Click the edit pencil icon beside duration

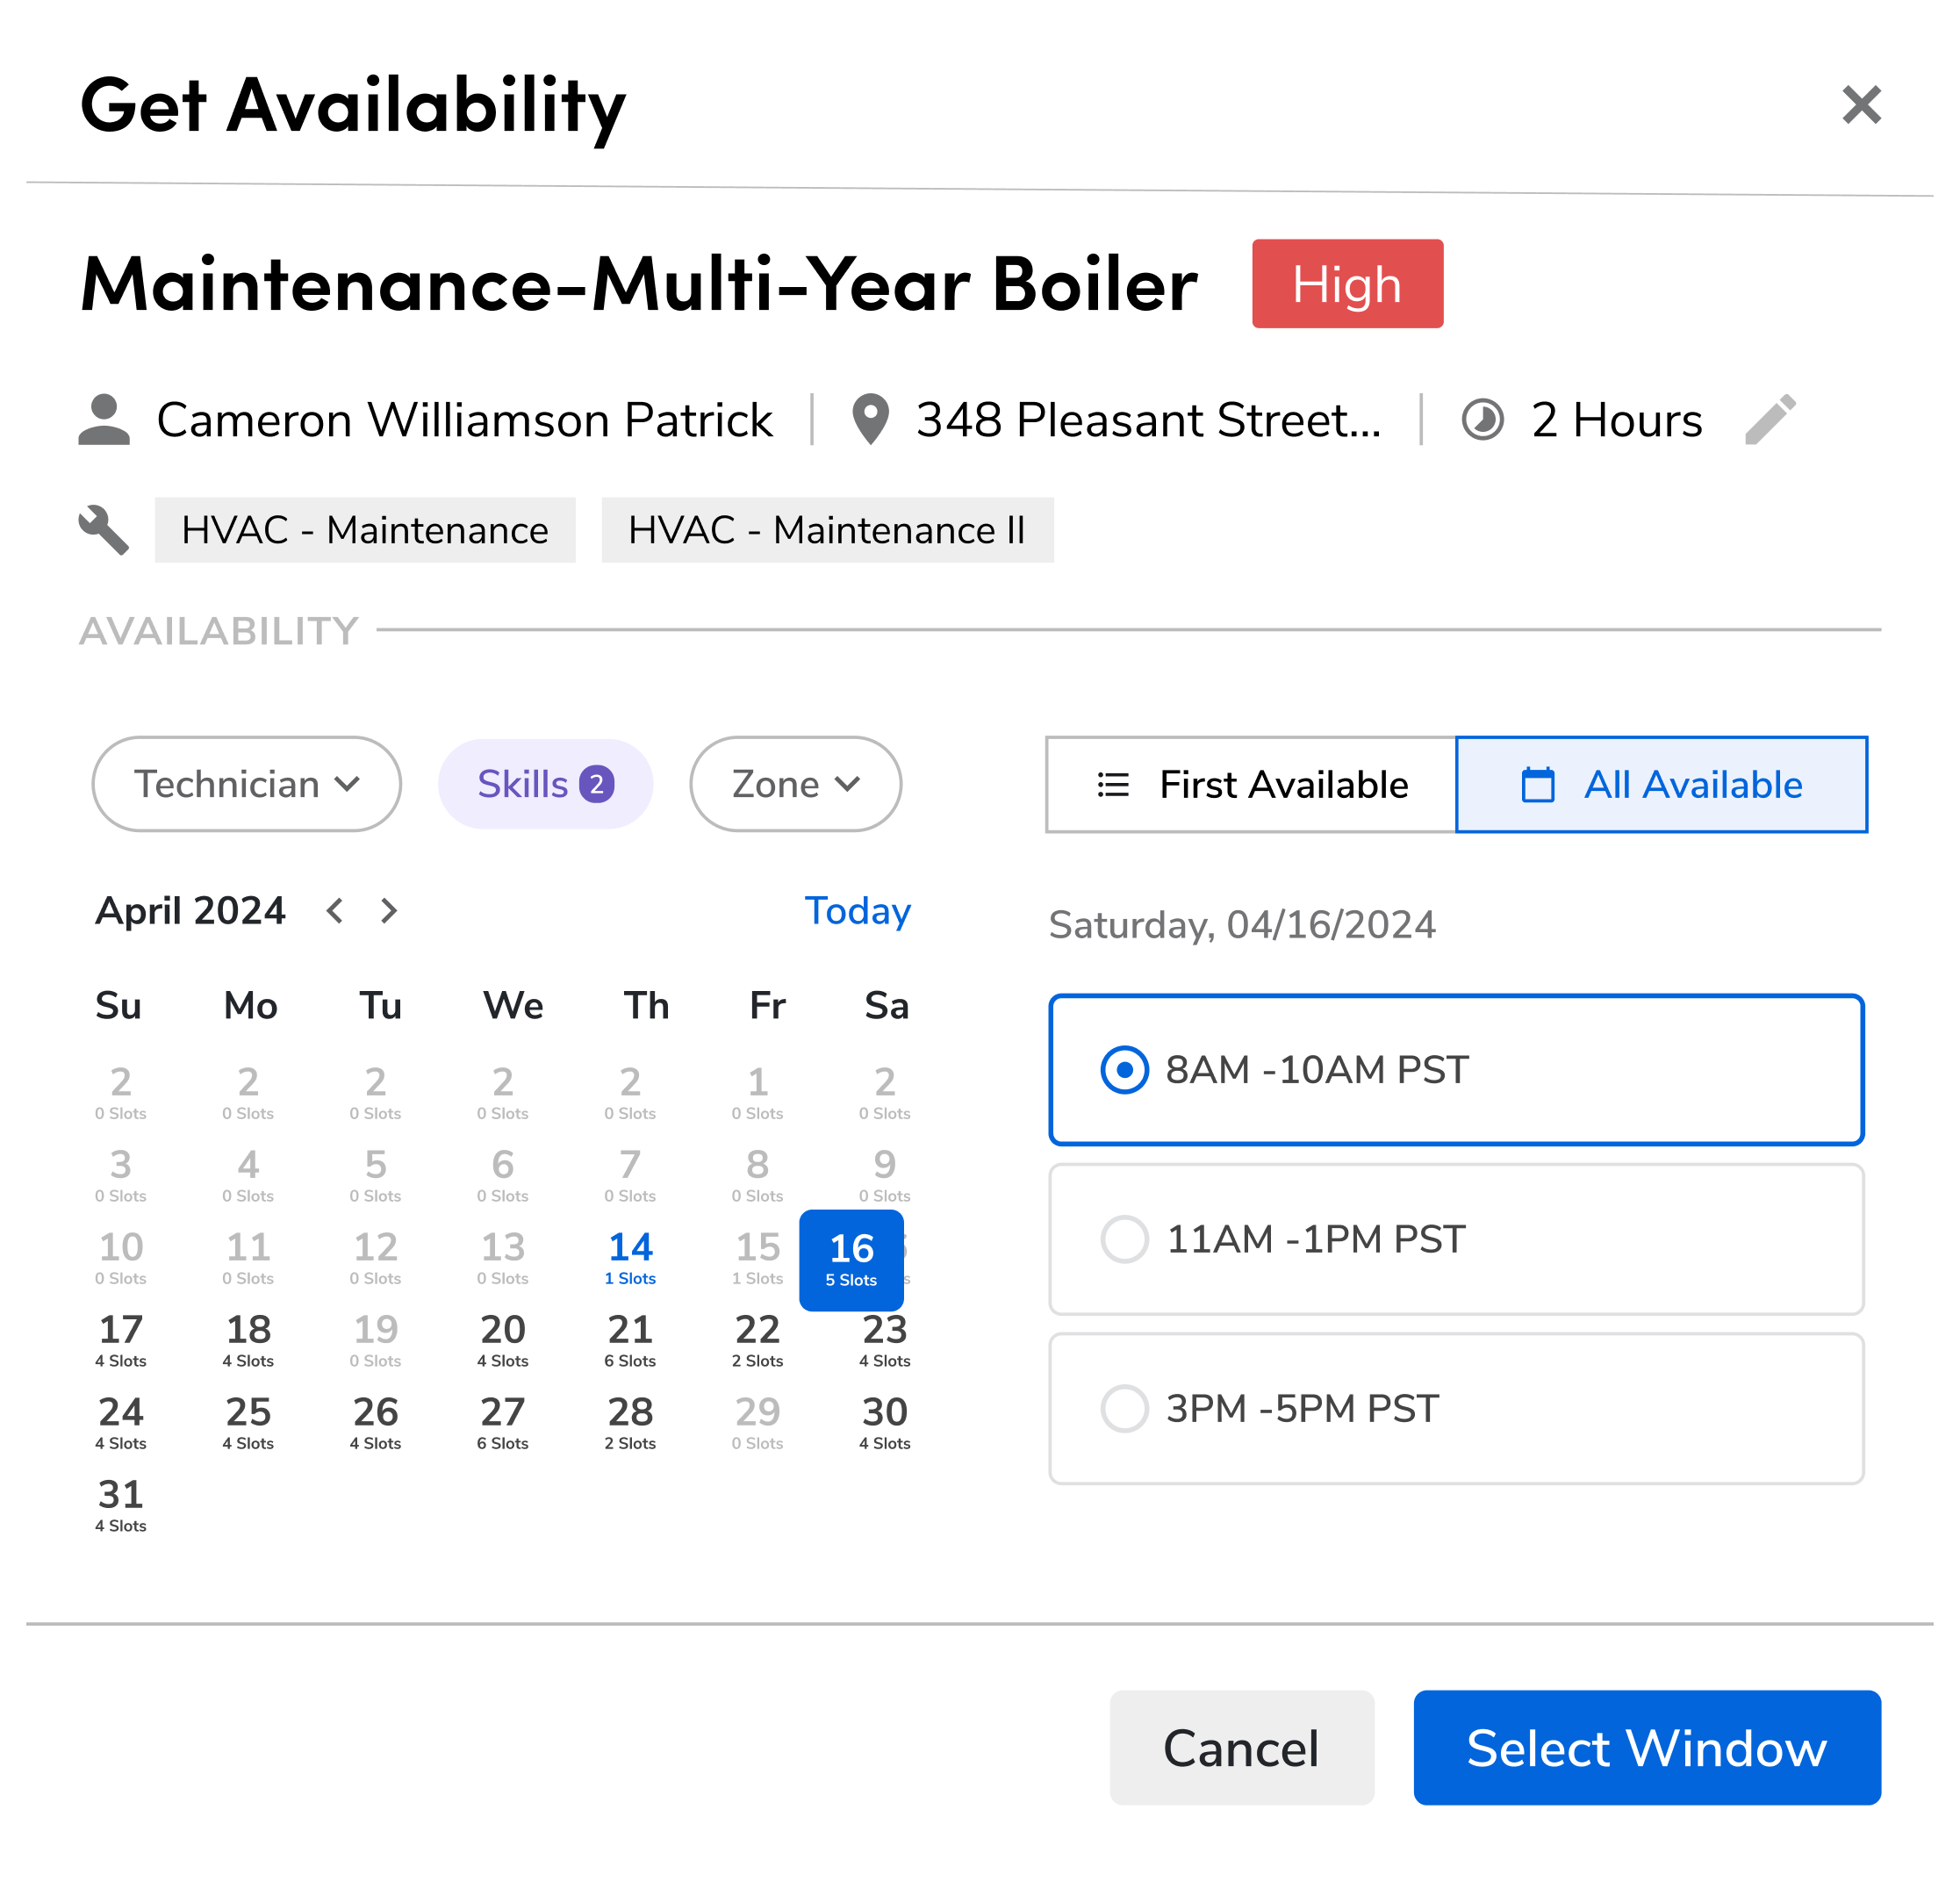[x=1772, y=420]
